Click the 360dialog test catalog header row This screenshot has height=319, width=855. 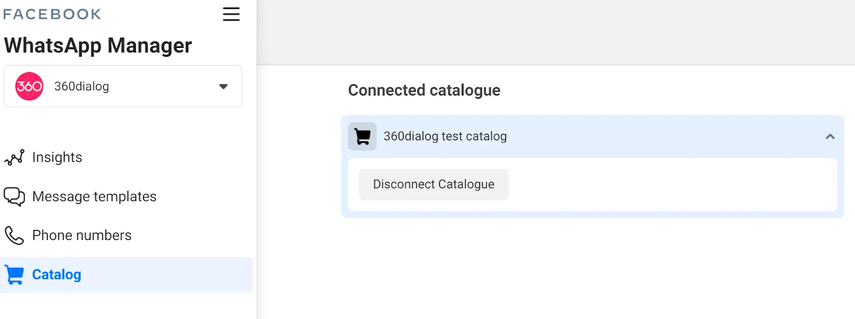(x=593, y=137)
